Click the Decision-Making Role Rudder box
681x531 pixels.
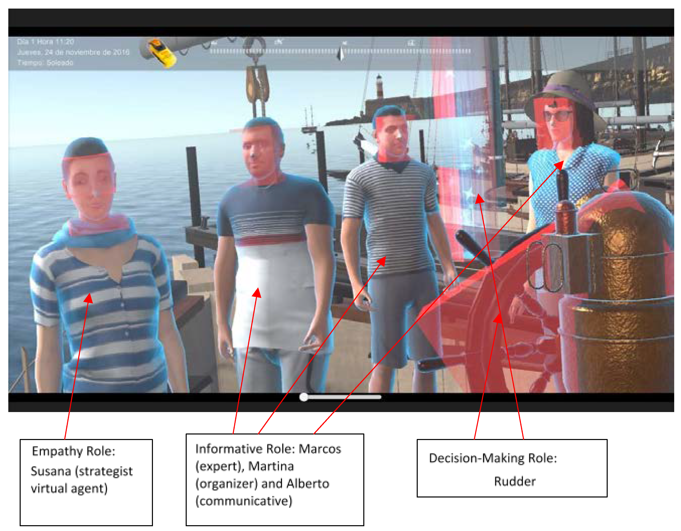click(x=512, y=468)
